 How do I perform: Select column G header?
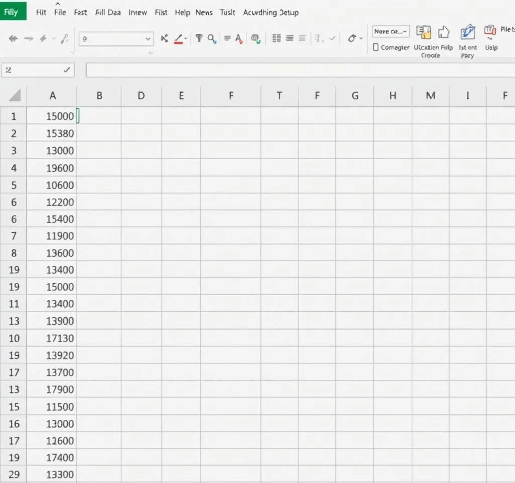355,95
